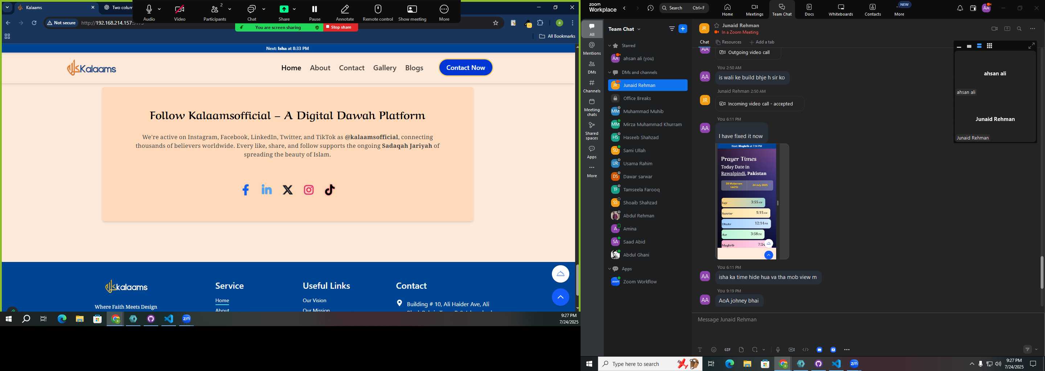
Task: Open Annotate tool in meeting toolbar
Action: pyautogui.click(x=345, y=12)
